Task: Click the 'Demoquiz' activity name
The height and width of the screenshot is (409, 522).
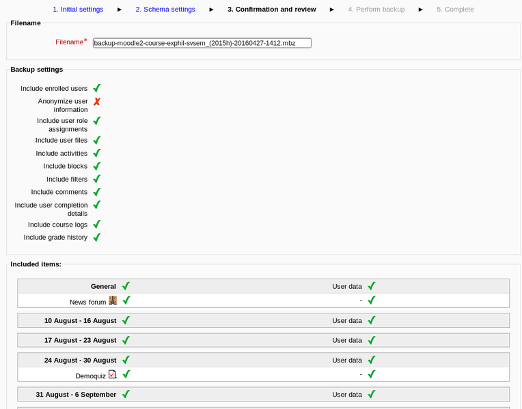Action: [91, 376]
